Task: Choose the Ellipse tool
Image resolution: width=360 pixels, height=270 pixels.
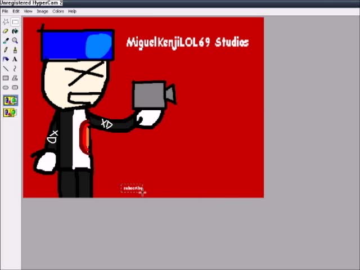Action: click(6, 88)
